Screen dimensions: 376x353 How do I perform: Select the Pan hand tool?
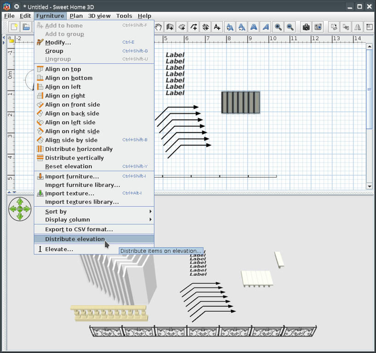tap(158, 27)
